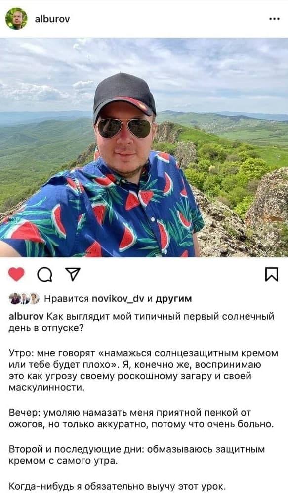Unlike the post with red heart icon
The height and width of the screenshot is (493, 288).
(16, 274)
